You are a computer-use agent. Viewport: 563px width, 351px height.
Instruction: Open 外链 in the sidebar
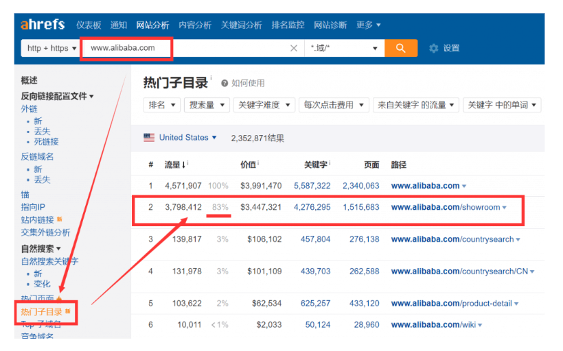click(29, 109)
